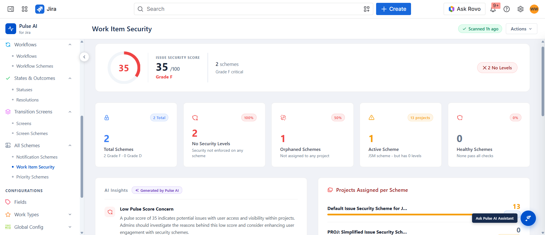Click the Pulse AI app logo icon

click(11, 29)
